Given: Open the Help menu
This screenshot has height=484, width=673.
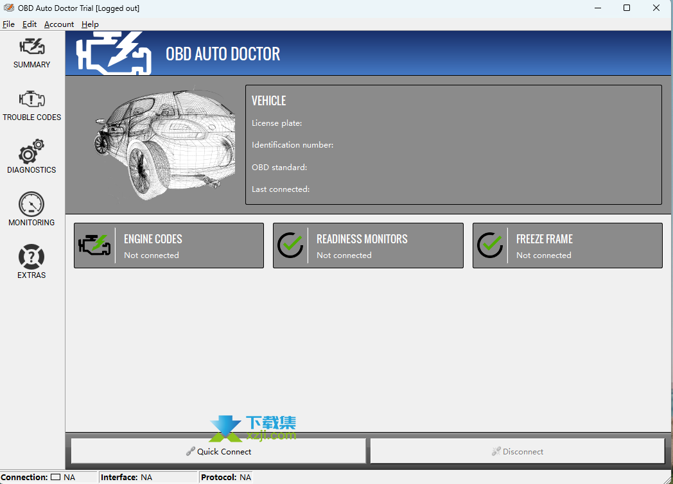Looking at the screenshot, I should tap(90, 24).
